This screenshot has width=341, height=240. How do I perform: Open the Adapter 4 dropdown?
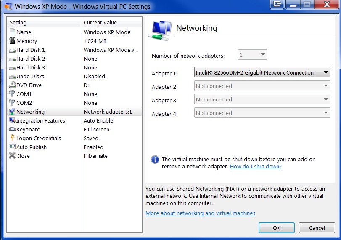point(262,113)
